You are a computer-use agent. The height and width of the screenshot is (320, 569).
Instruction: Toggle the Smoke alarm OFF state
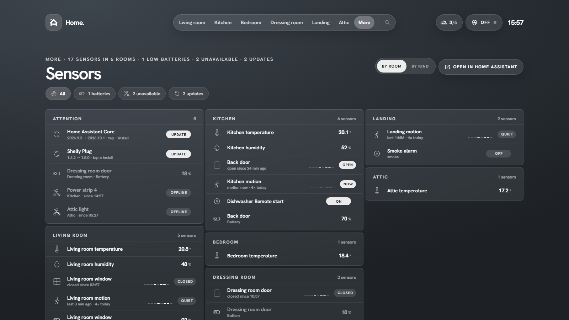point(499,154)
